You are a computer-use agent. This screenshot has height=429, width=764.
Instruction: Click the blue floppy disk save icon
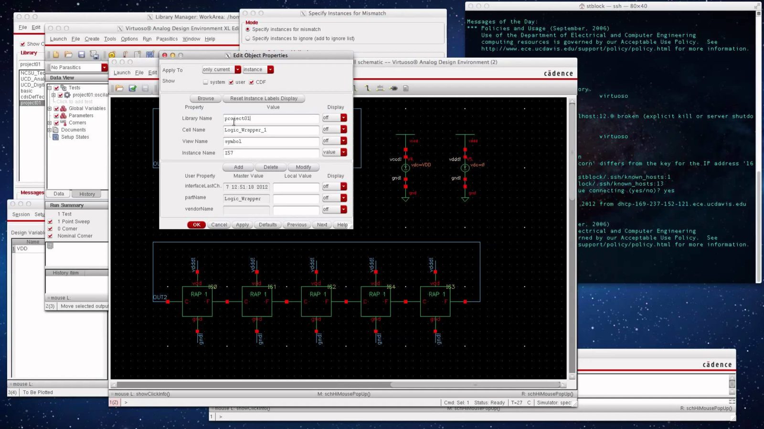click(81, 55)
